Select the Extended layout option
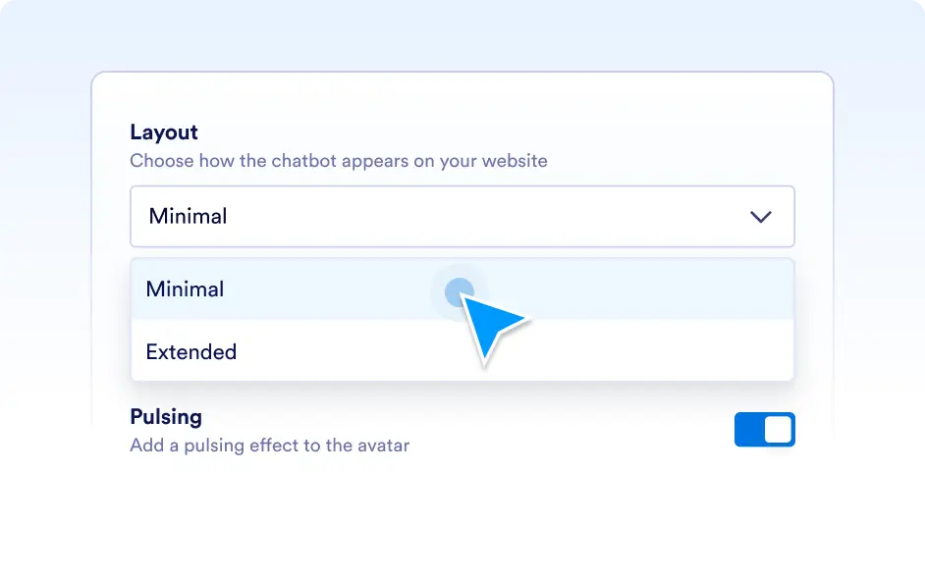925x577 pixels. pyautogui.click(x=462, y=351)
